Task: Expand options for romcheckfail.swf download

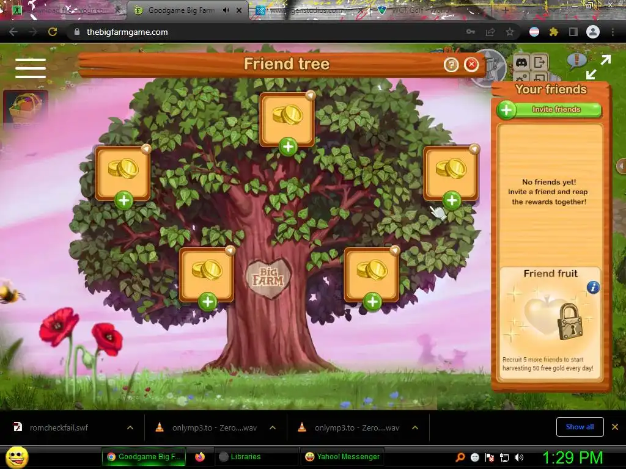Action: click(130, 427)
